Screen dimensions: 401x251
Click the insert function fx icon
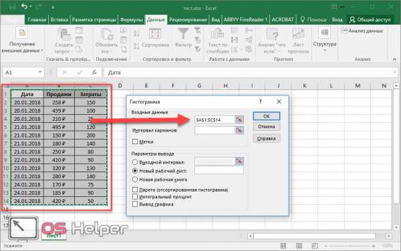click(x=94, y=73)
